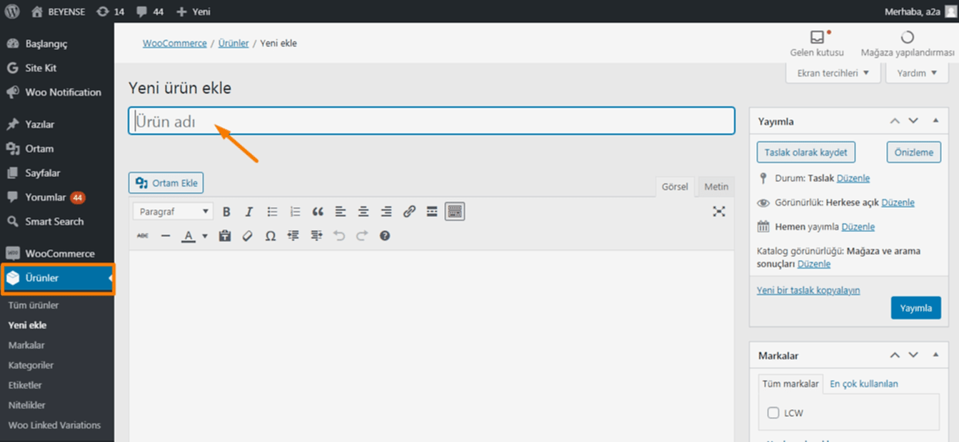Align text center
This screenshot has height=442, width=959.
pos(363,211)
